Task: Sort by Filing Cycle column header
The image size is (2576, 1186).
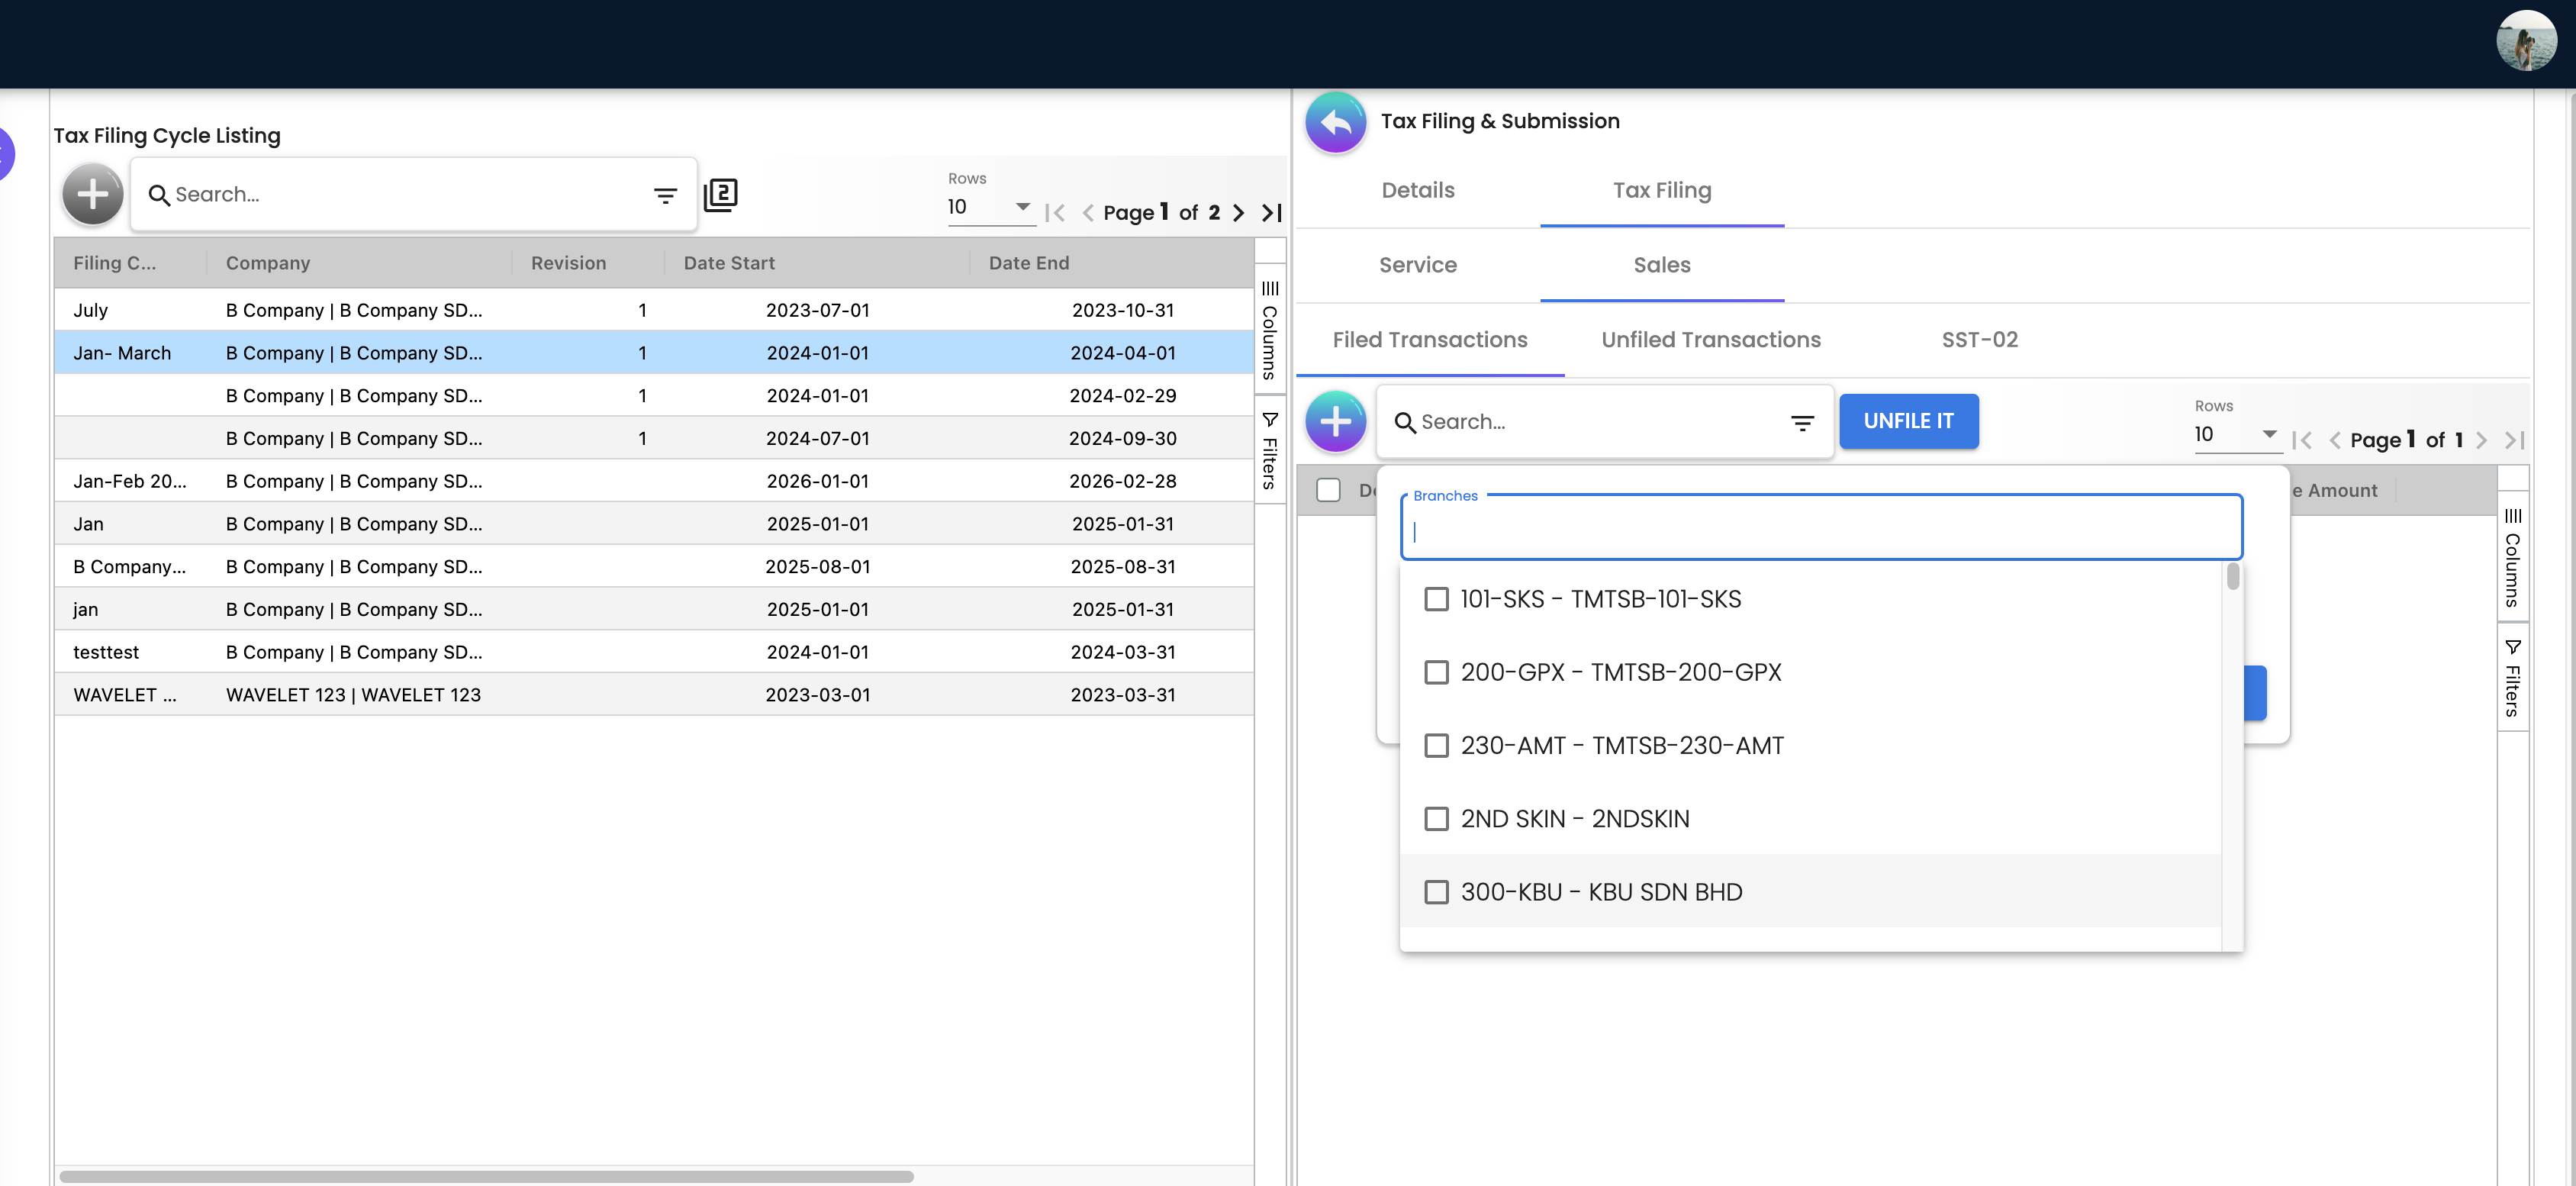Action: 115,263
